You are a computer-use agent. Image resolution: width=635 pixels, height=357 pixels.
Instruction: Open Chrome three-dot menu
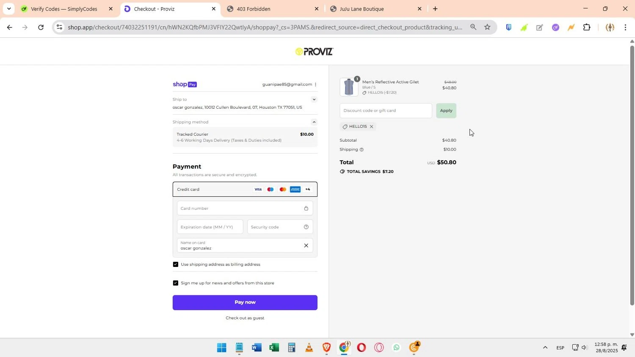pyautogui.click(x=625, y=27)
